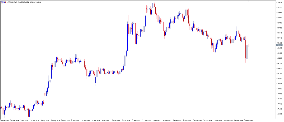
Task: Click the 24 Sep 2019 date label
Action: [x=177, y=120]
